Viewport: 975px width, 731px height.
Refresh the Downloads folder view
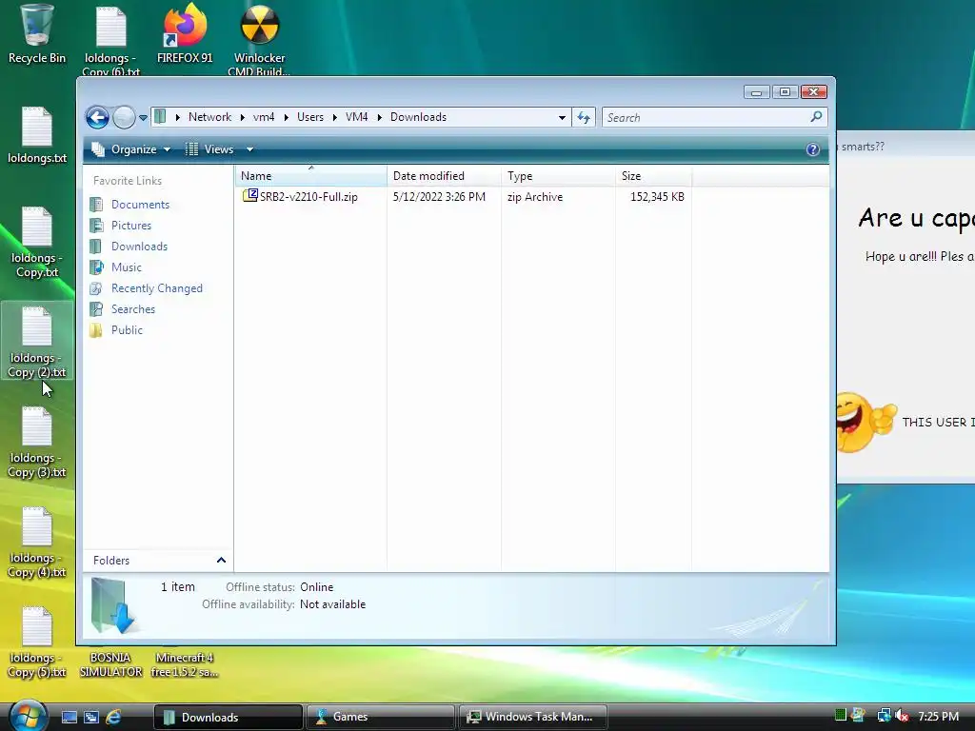click(x=584, y=117)
